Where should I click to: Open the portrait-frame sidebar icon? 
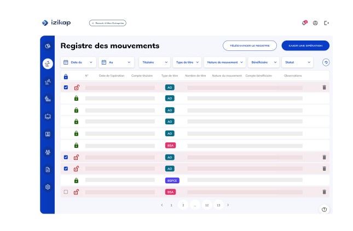coord(48,134)
